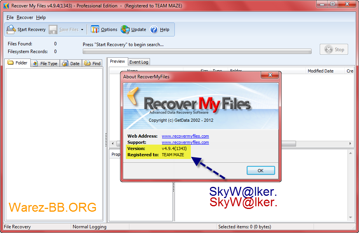The image size is (359, 233).
Task: Click the 'Filesystem Records:' label
Action: point(28,52)
